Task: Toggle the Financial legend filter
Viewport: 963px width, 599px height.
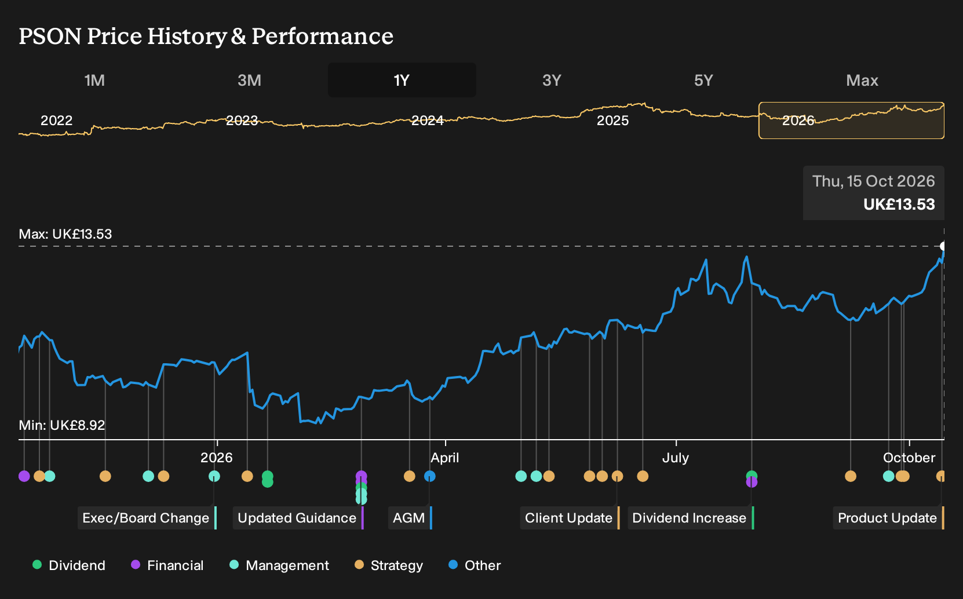Action: 167,565
